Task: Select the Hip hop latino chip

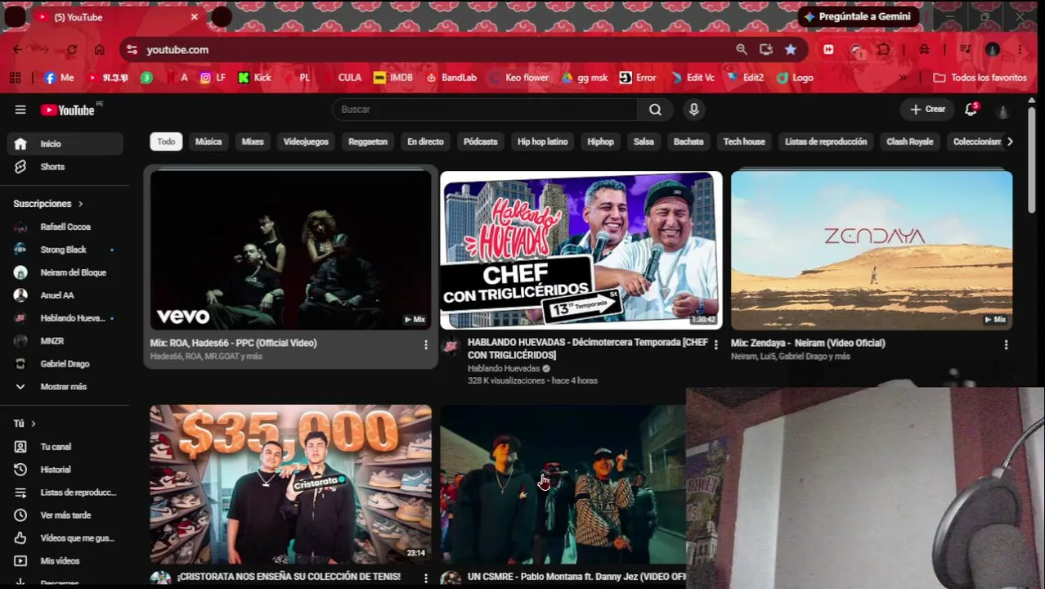Action: click(542, 142)
